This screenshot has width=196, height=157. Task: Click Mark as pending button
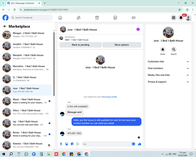click(80, 45)
